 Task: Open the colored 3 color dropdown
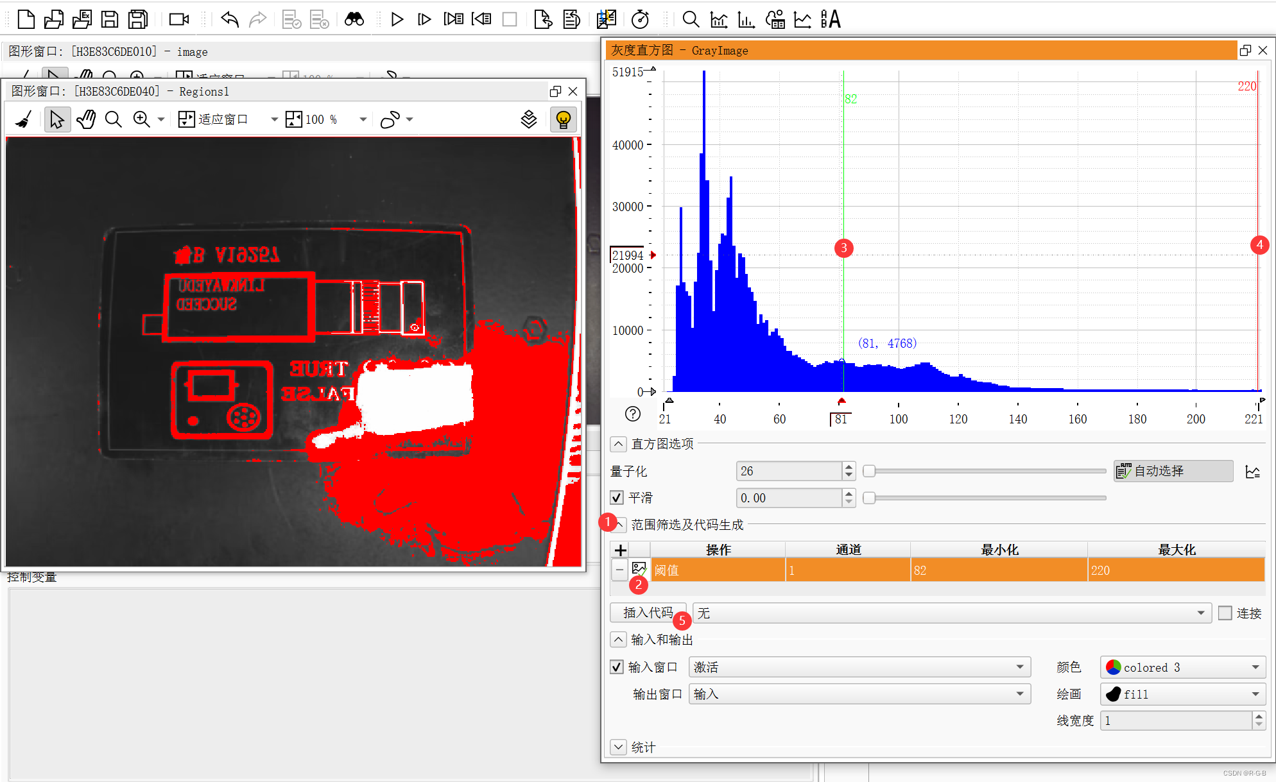click(x=1183, y=667)
